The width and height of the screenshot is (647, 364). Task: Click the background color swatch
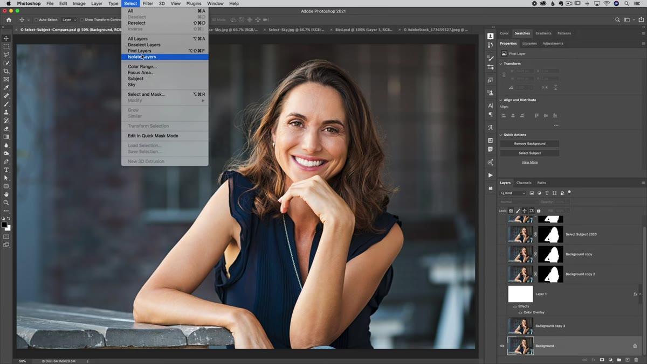8,228
